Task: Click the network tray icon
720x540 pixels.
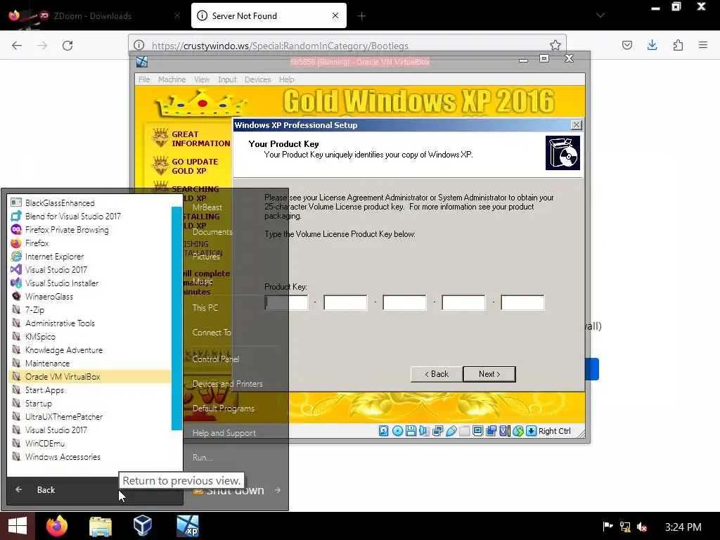Action: pyautogui.click(x=625, y=527)
